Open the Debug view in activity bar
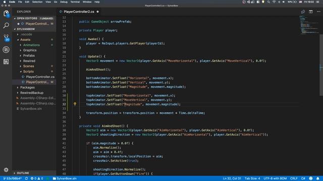 [x=6, y=50]
